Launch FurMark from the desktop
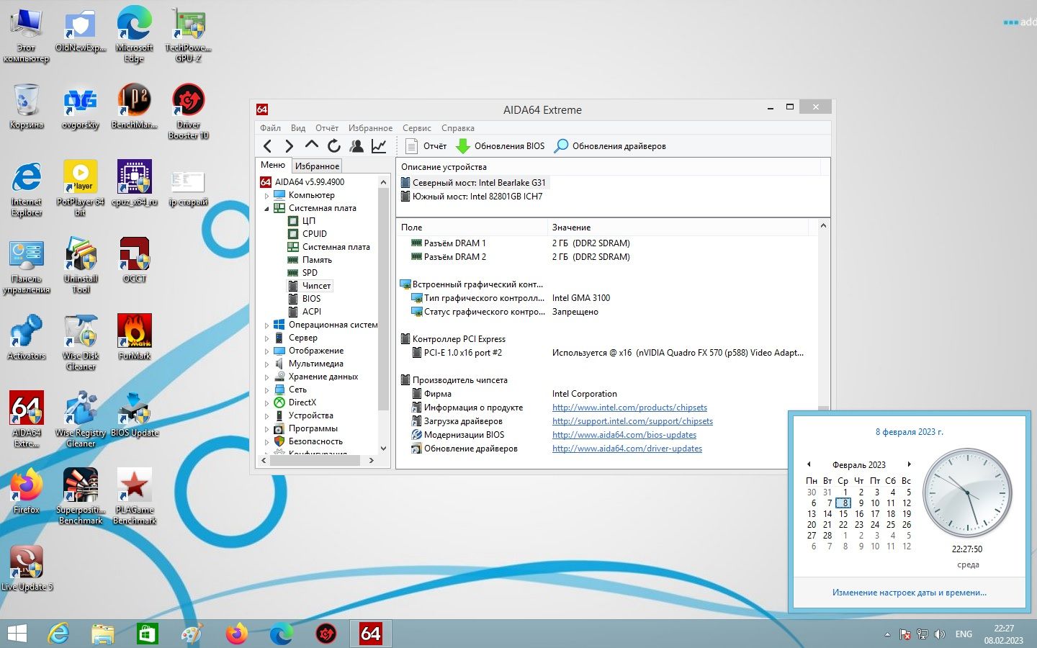Screen dimensions: 1037x648 coord(135,336)
